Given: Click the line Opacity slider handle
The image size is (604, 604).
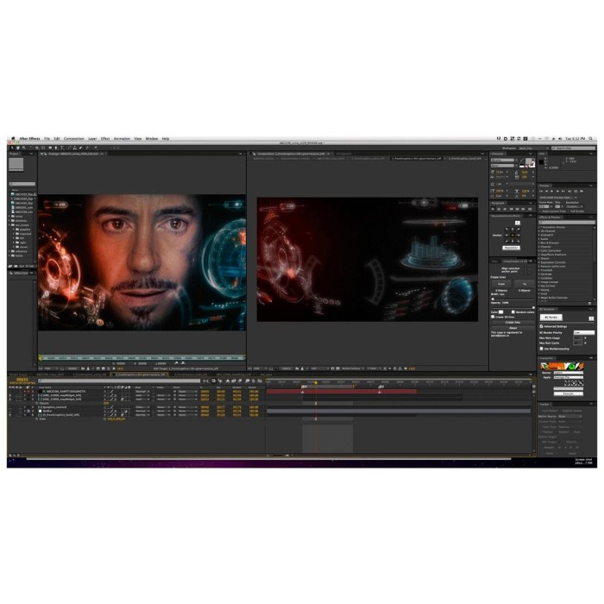Looking at the screenshot, I should [533, 307].
